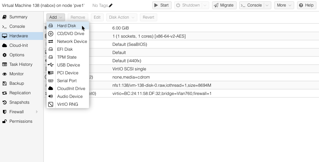Choose CD/DVD Drive menu entry
Image resolution: width=319 pixels, height=162 pixels.
click(x=68, y=34)
